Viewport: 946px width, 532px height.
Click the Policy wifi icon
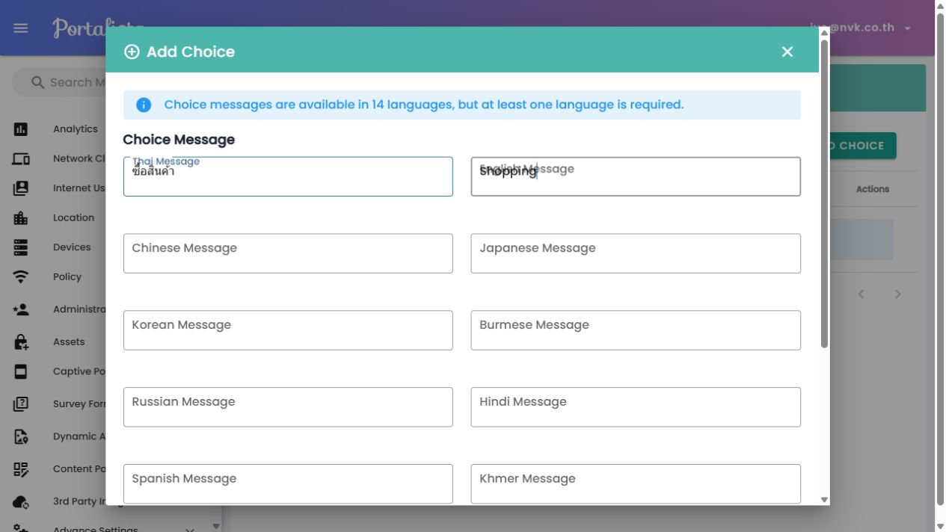[x=21, y=277]
